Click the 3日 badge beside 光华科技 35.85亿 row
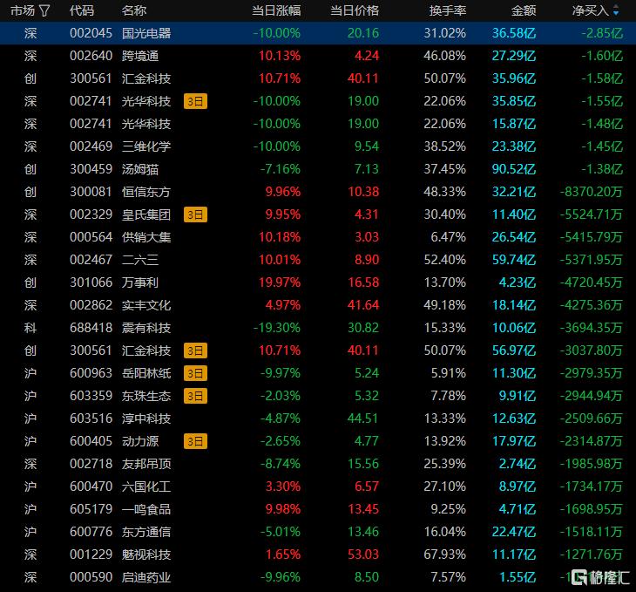This screenshot has height=592, width=636. pyautogui.click(x=195, y=101)
